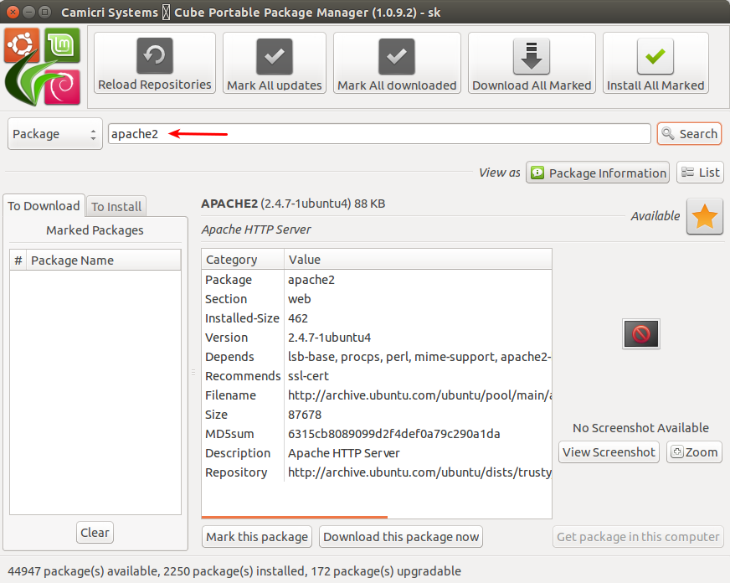This screenshot has height=583, width=730.
Task: Select the To Install tab
Action: (116, 207)
